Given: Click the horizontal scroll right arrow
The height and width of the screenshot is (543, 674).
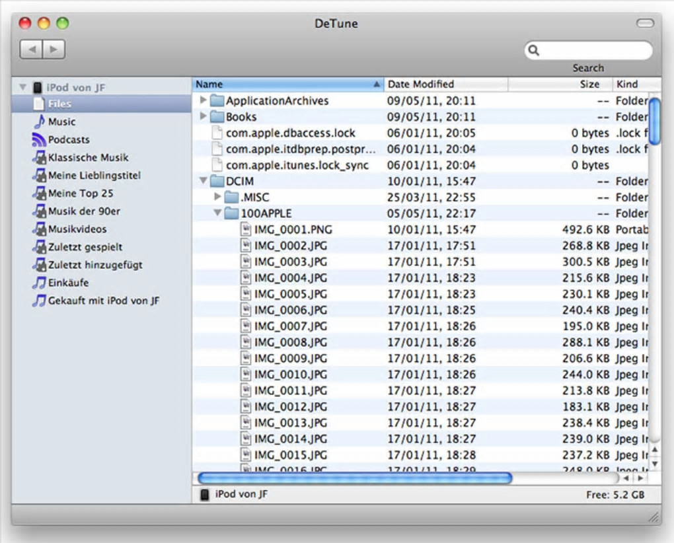Looking at the screenshot, I should [x=640, y=478].
